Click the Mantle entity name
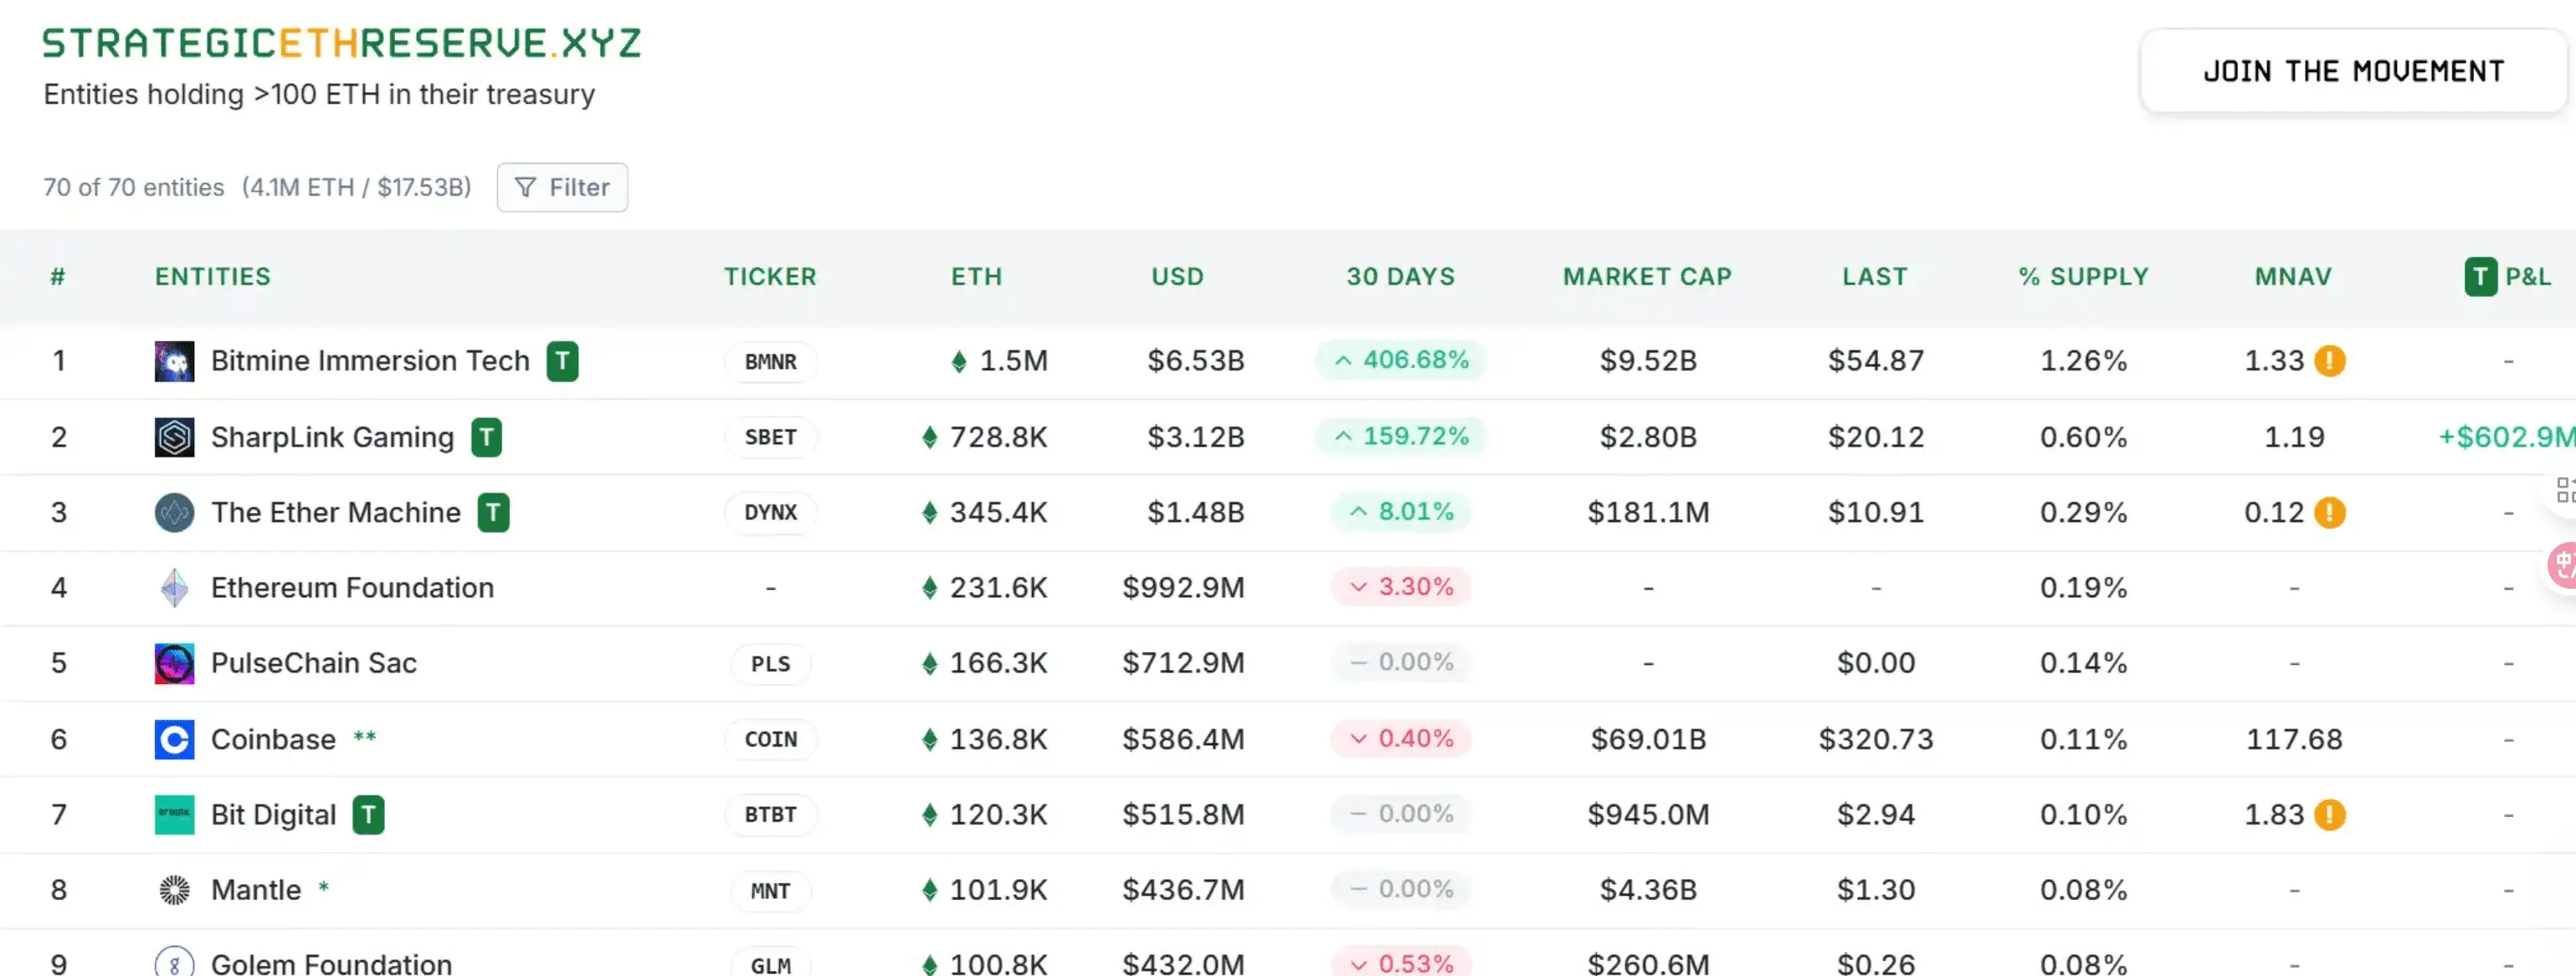This screenshot has width=2576, height=976. [x=255, y=890]
